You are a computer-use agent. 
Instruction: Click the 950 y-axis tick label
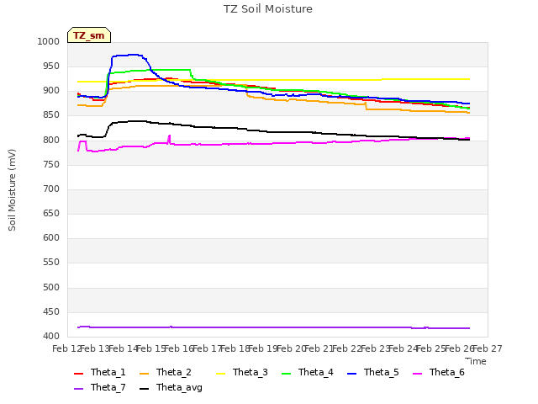[x=51, y=66]
